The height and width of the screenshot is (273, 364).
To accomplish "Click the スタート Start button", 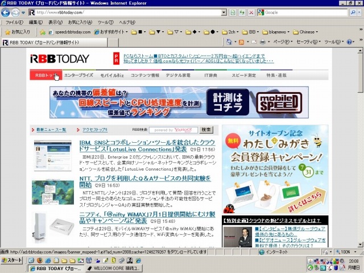I will tap(11, 260).
